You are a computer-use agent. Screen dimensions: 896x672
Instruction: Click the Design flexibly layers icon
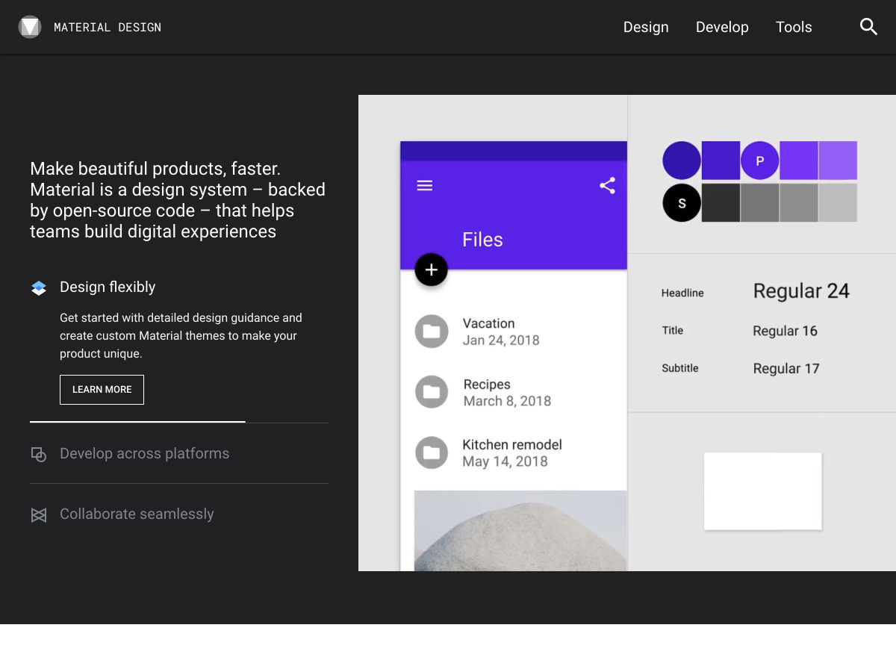click(x=39, y=287)
